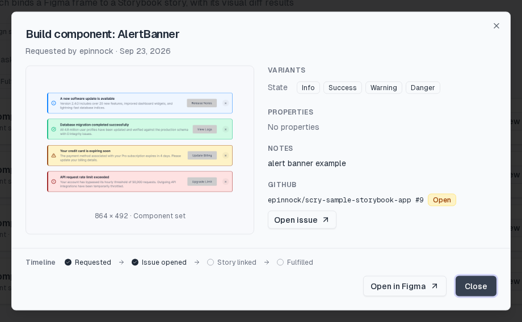
Task: Open the design in Figma
Action: [405, 286]
